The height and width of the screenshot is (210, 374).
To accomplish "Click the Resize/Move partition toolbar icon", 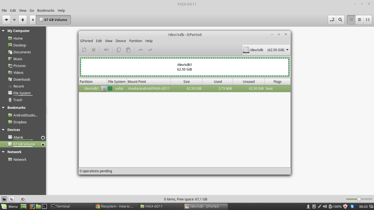I will [106, 50].
